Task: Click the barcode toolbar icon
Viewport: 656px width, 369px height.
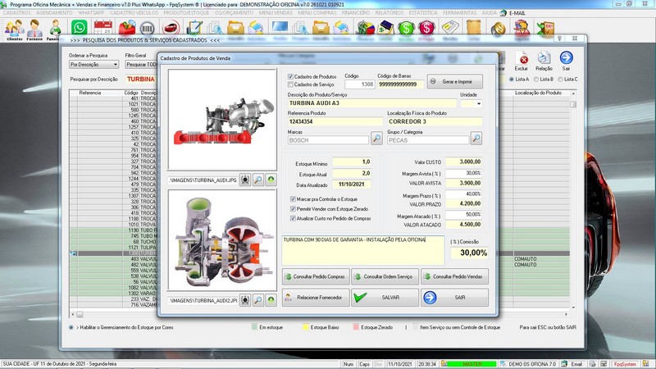Action: pos(148,28)
